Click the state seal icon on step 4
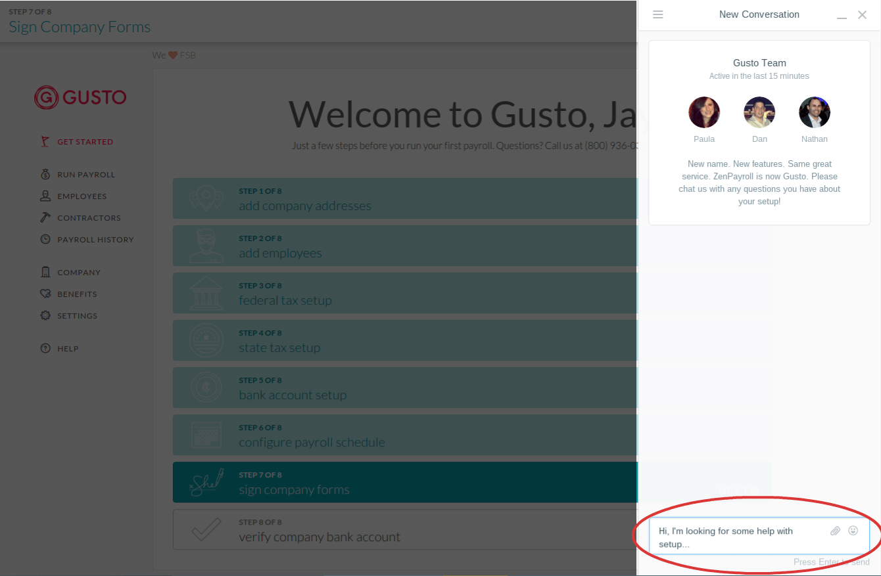 point(206,340)
